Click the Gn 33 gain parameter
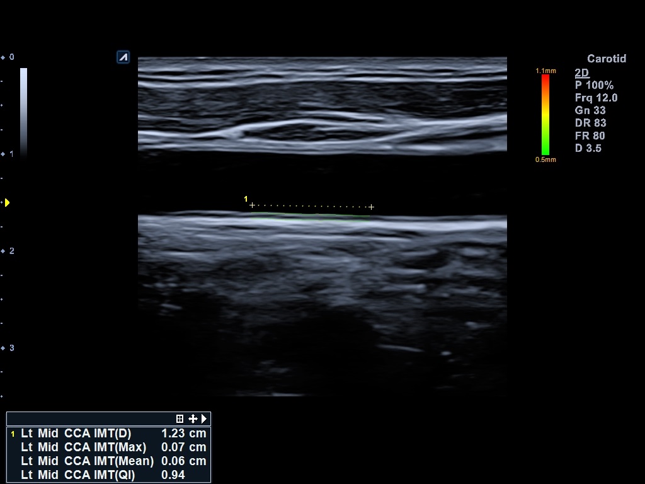 click(x=590, y=110)
